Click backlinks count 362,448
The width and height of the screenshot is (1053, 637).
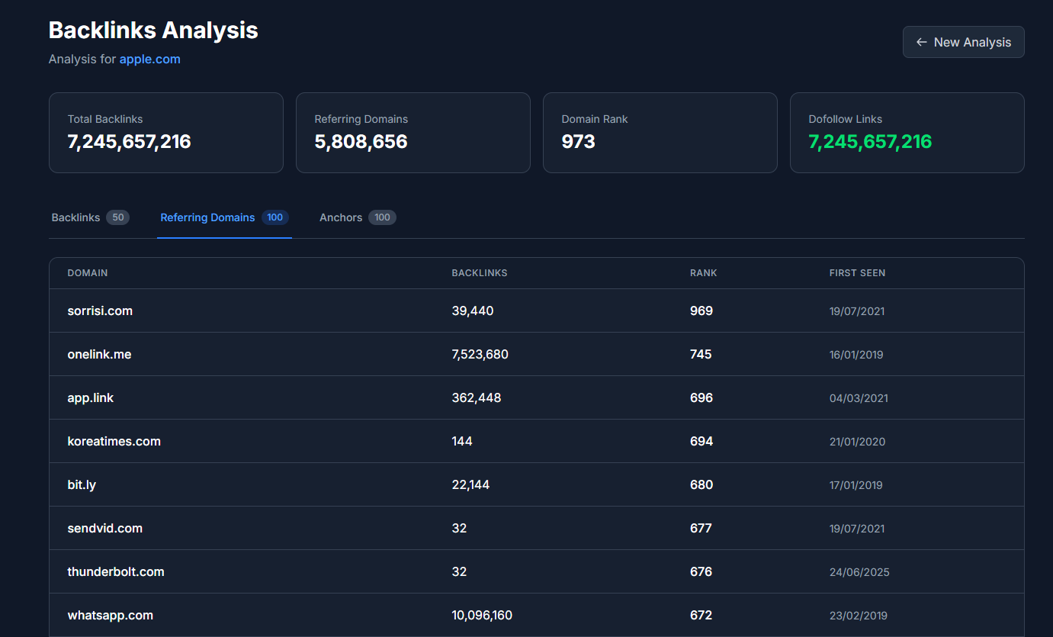tap(476, 397)
